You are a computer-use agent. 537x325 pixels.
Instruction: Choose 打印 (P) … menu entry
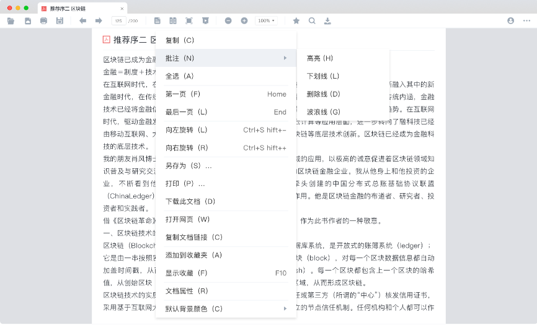[226, 183]
